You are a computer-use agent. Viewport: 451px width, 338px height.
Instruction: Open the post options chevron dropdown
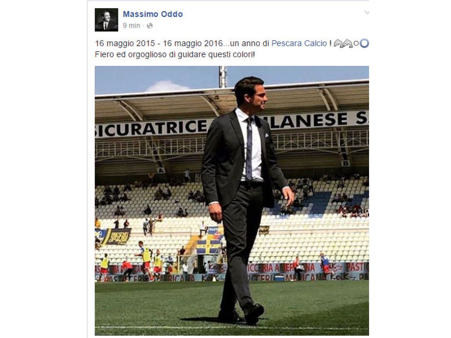[366, 13]
